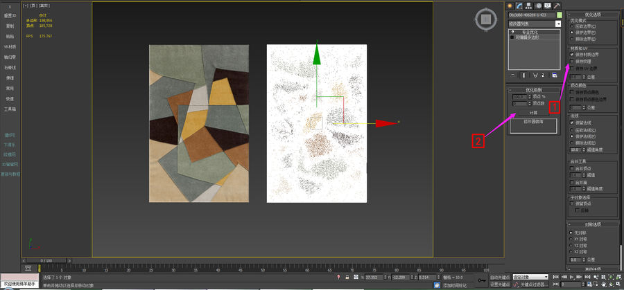Open the Create panel star icon
Viewport: 624px width, 290px height.
[509, 6]
